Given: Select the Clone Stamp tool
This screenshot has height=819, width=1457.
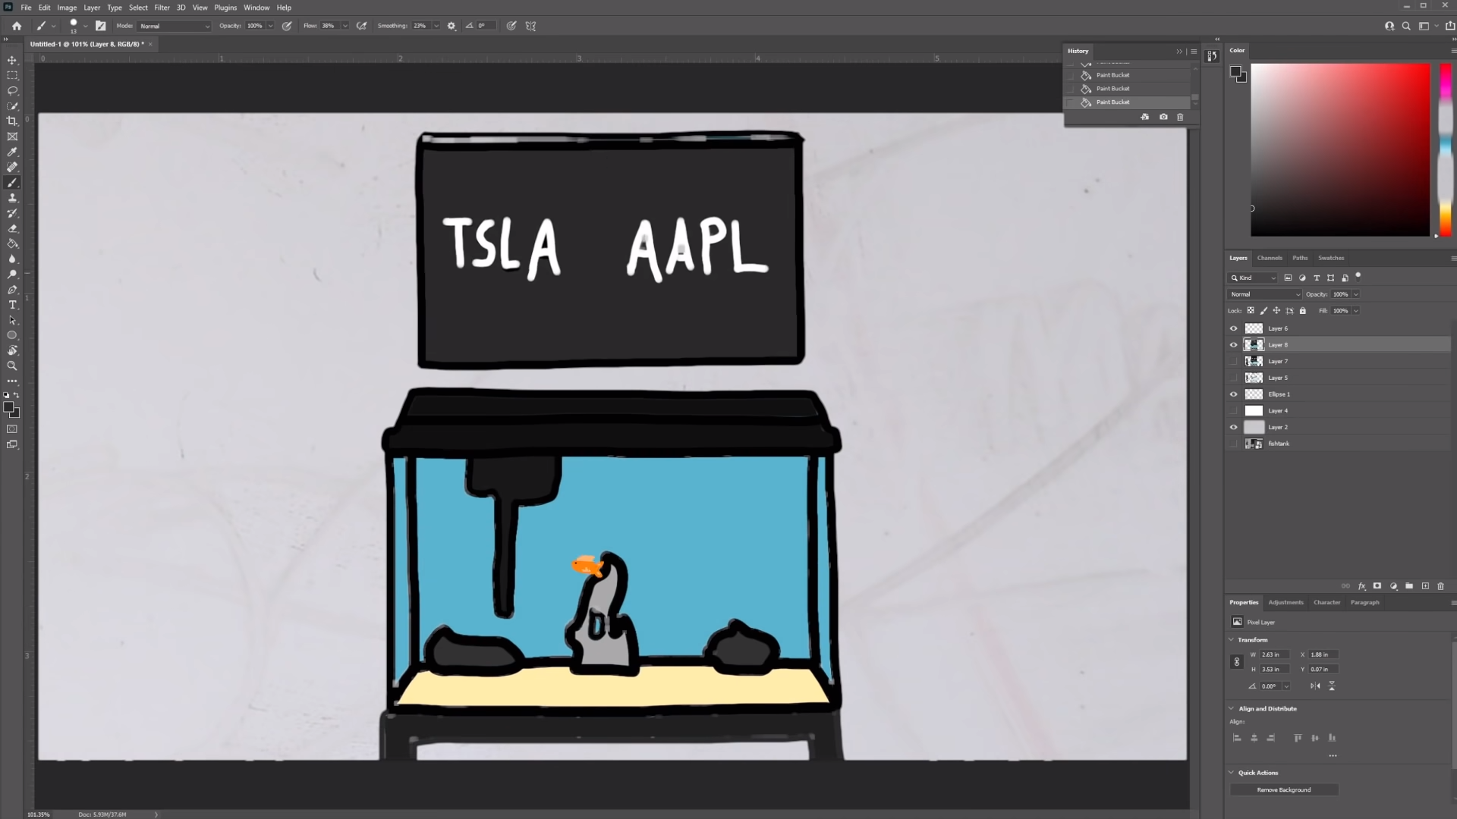Looking at the screenshot, I should click(x=12, y=198).
